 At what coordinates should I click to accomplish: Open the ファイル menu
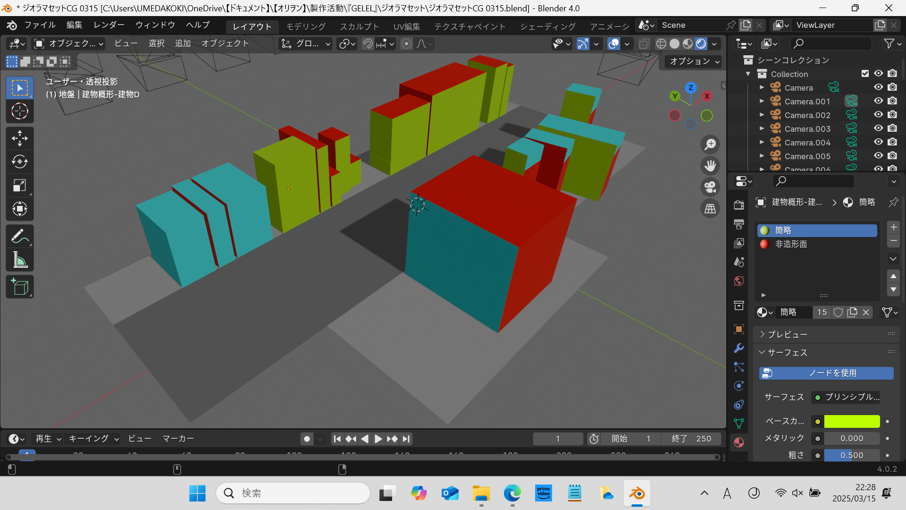[40, 25]
